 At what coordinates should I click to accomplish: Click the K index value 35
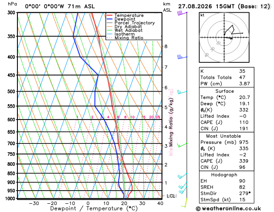click(242, 71)
